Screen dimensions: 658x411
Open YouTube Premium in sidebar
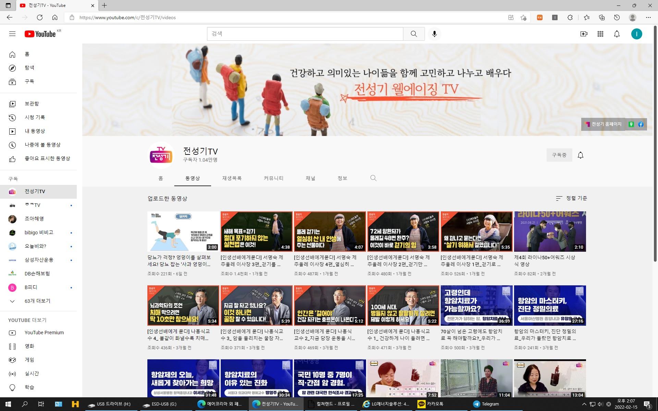[x=38, y=333]
